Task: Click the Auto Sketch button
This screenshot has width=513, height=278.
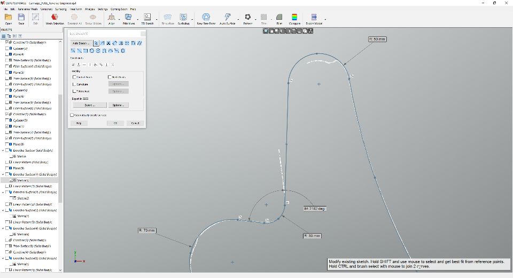Action: (81, 43)
